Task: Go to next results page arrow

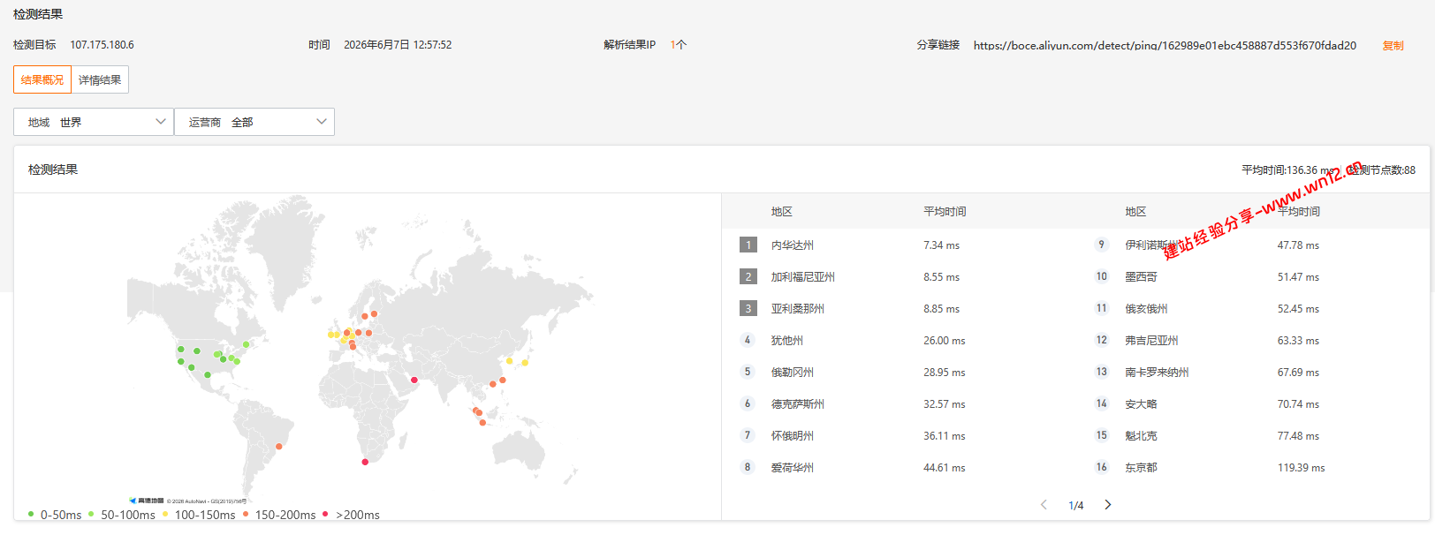Action: click(x=1108, y=505)
